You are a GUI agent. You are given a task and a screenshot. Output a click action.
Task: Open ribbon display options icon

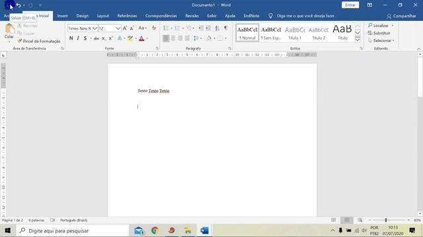click(369, 5)
